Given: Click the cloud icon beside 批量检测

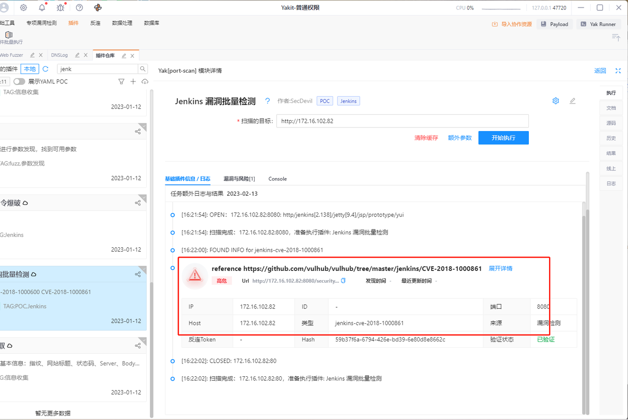Looking at the screenshot, I should [34, 274].
